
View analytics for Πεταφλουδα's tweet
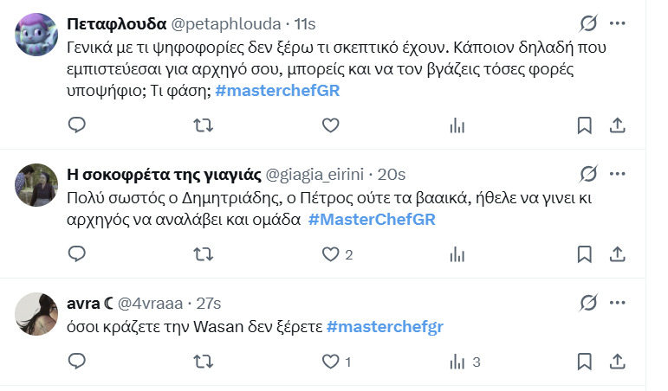(456, 125)
